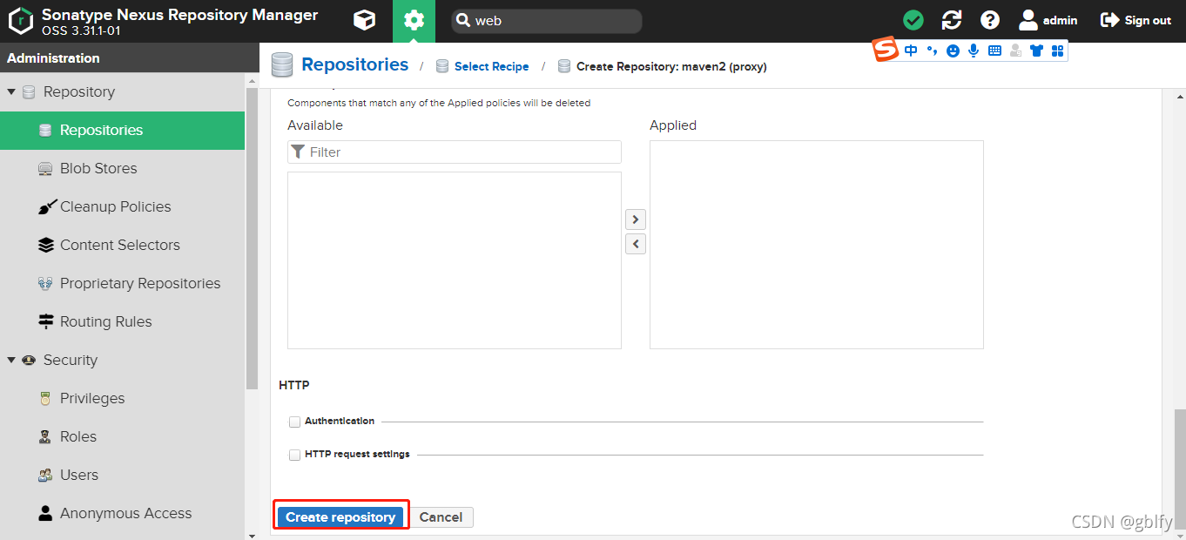
Task: Click Sign out
Action: pos(1135,20)
